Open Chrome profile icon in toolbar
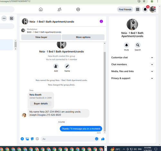 click(x=152, y=1)
